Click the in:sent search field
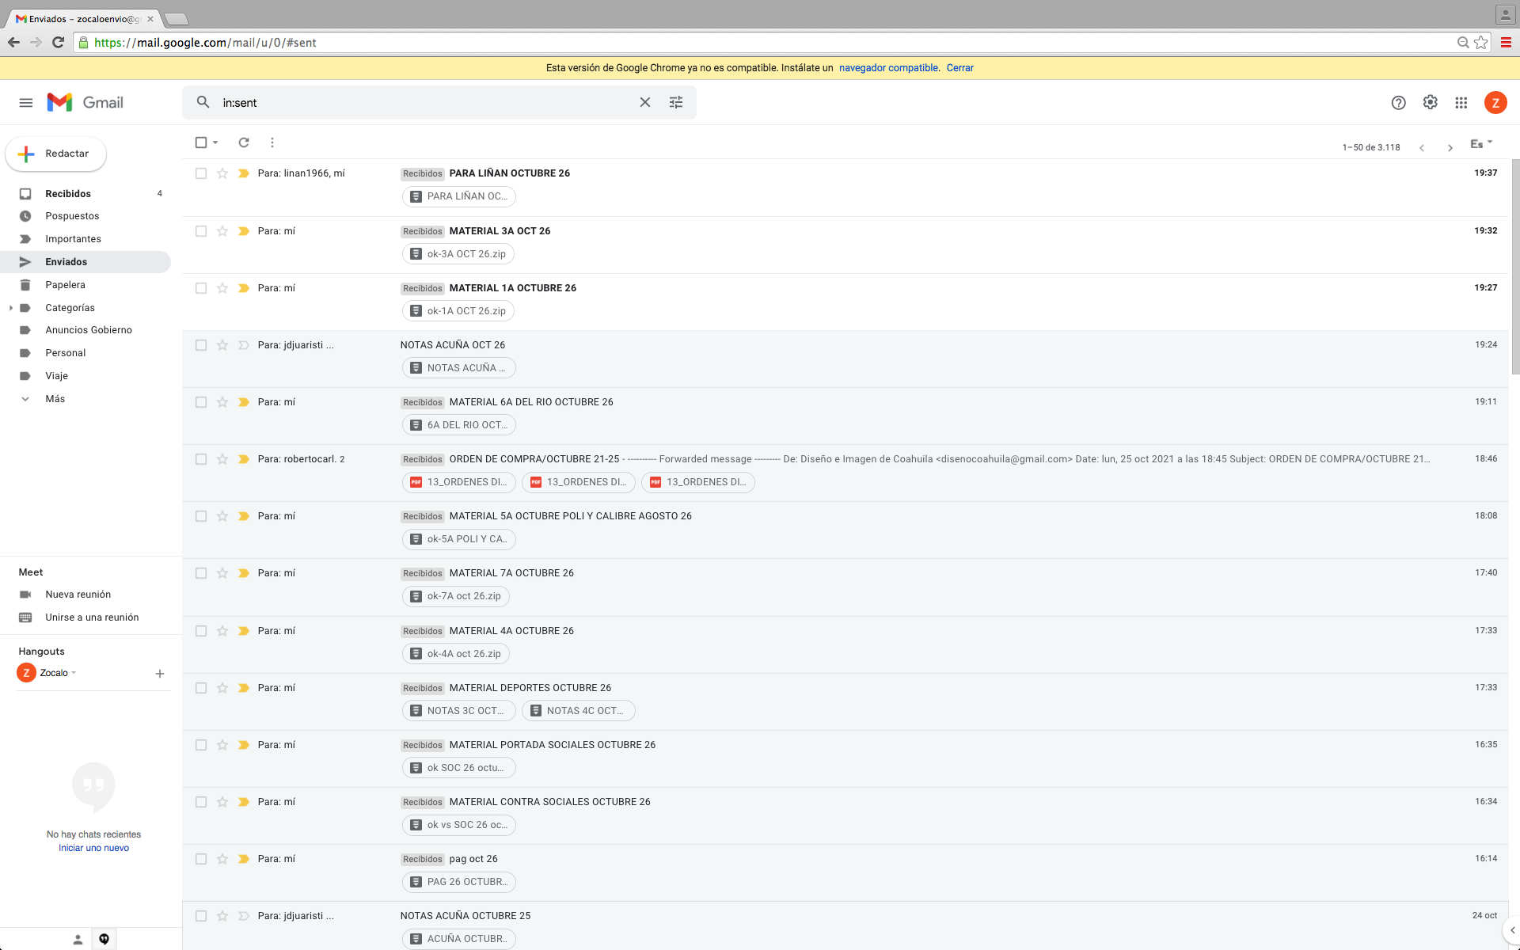 tap(427, 103)
